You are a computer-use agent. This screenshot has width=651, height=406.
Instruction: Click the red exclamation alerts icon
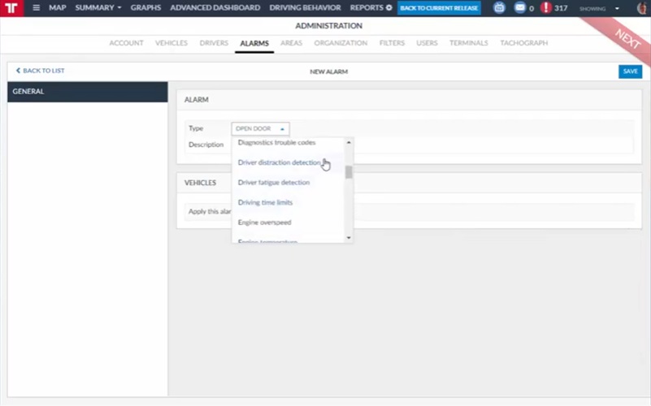click(545, 8)
